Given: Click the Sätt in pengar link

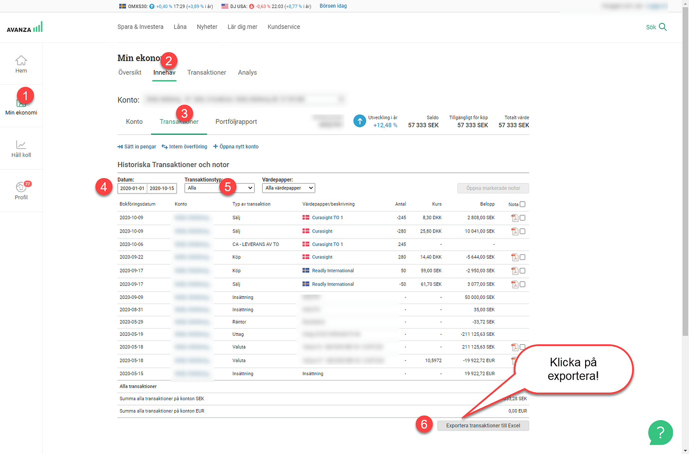Looking at the screenshot, I should (137, 147).
